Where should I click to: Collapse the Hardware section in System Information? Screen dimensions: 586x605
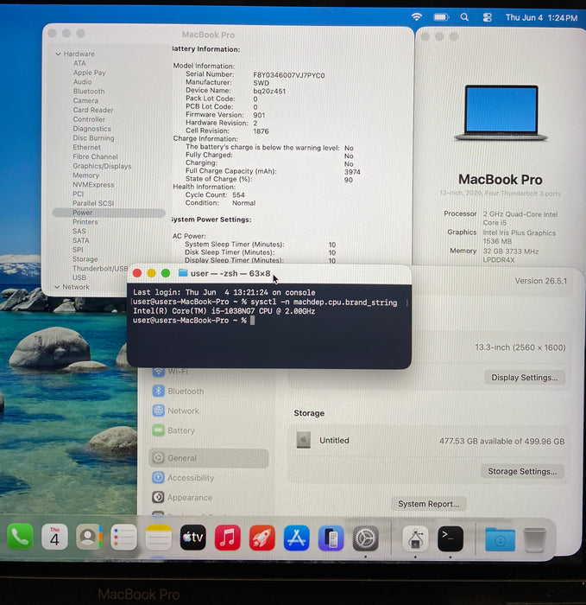tap(58, 54)
